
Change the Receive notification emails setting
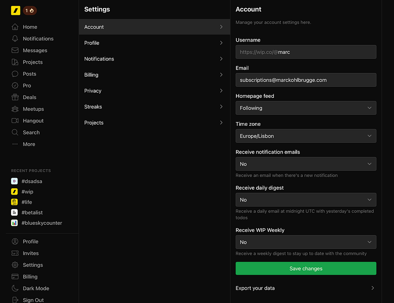306,164
